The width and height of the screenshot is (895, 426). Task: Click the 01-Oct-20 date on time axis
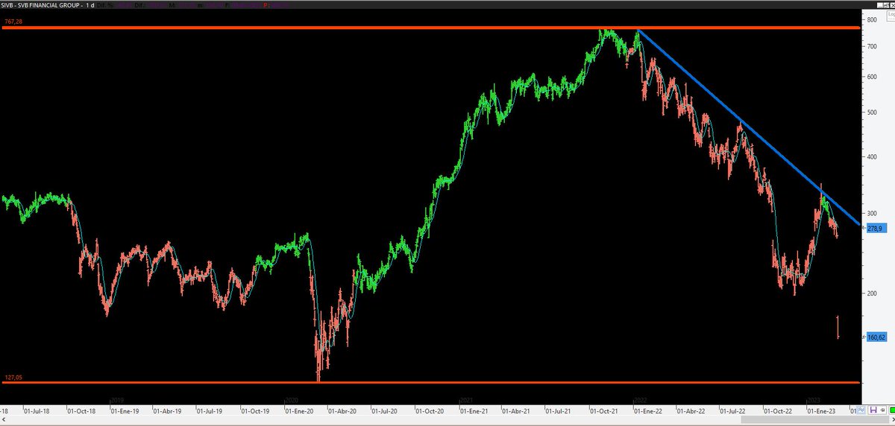(430, 410)
